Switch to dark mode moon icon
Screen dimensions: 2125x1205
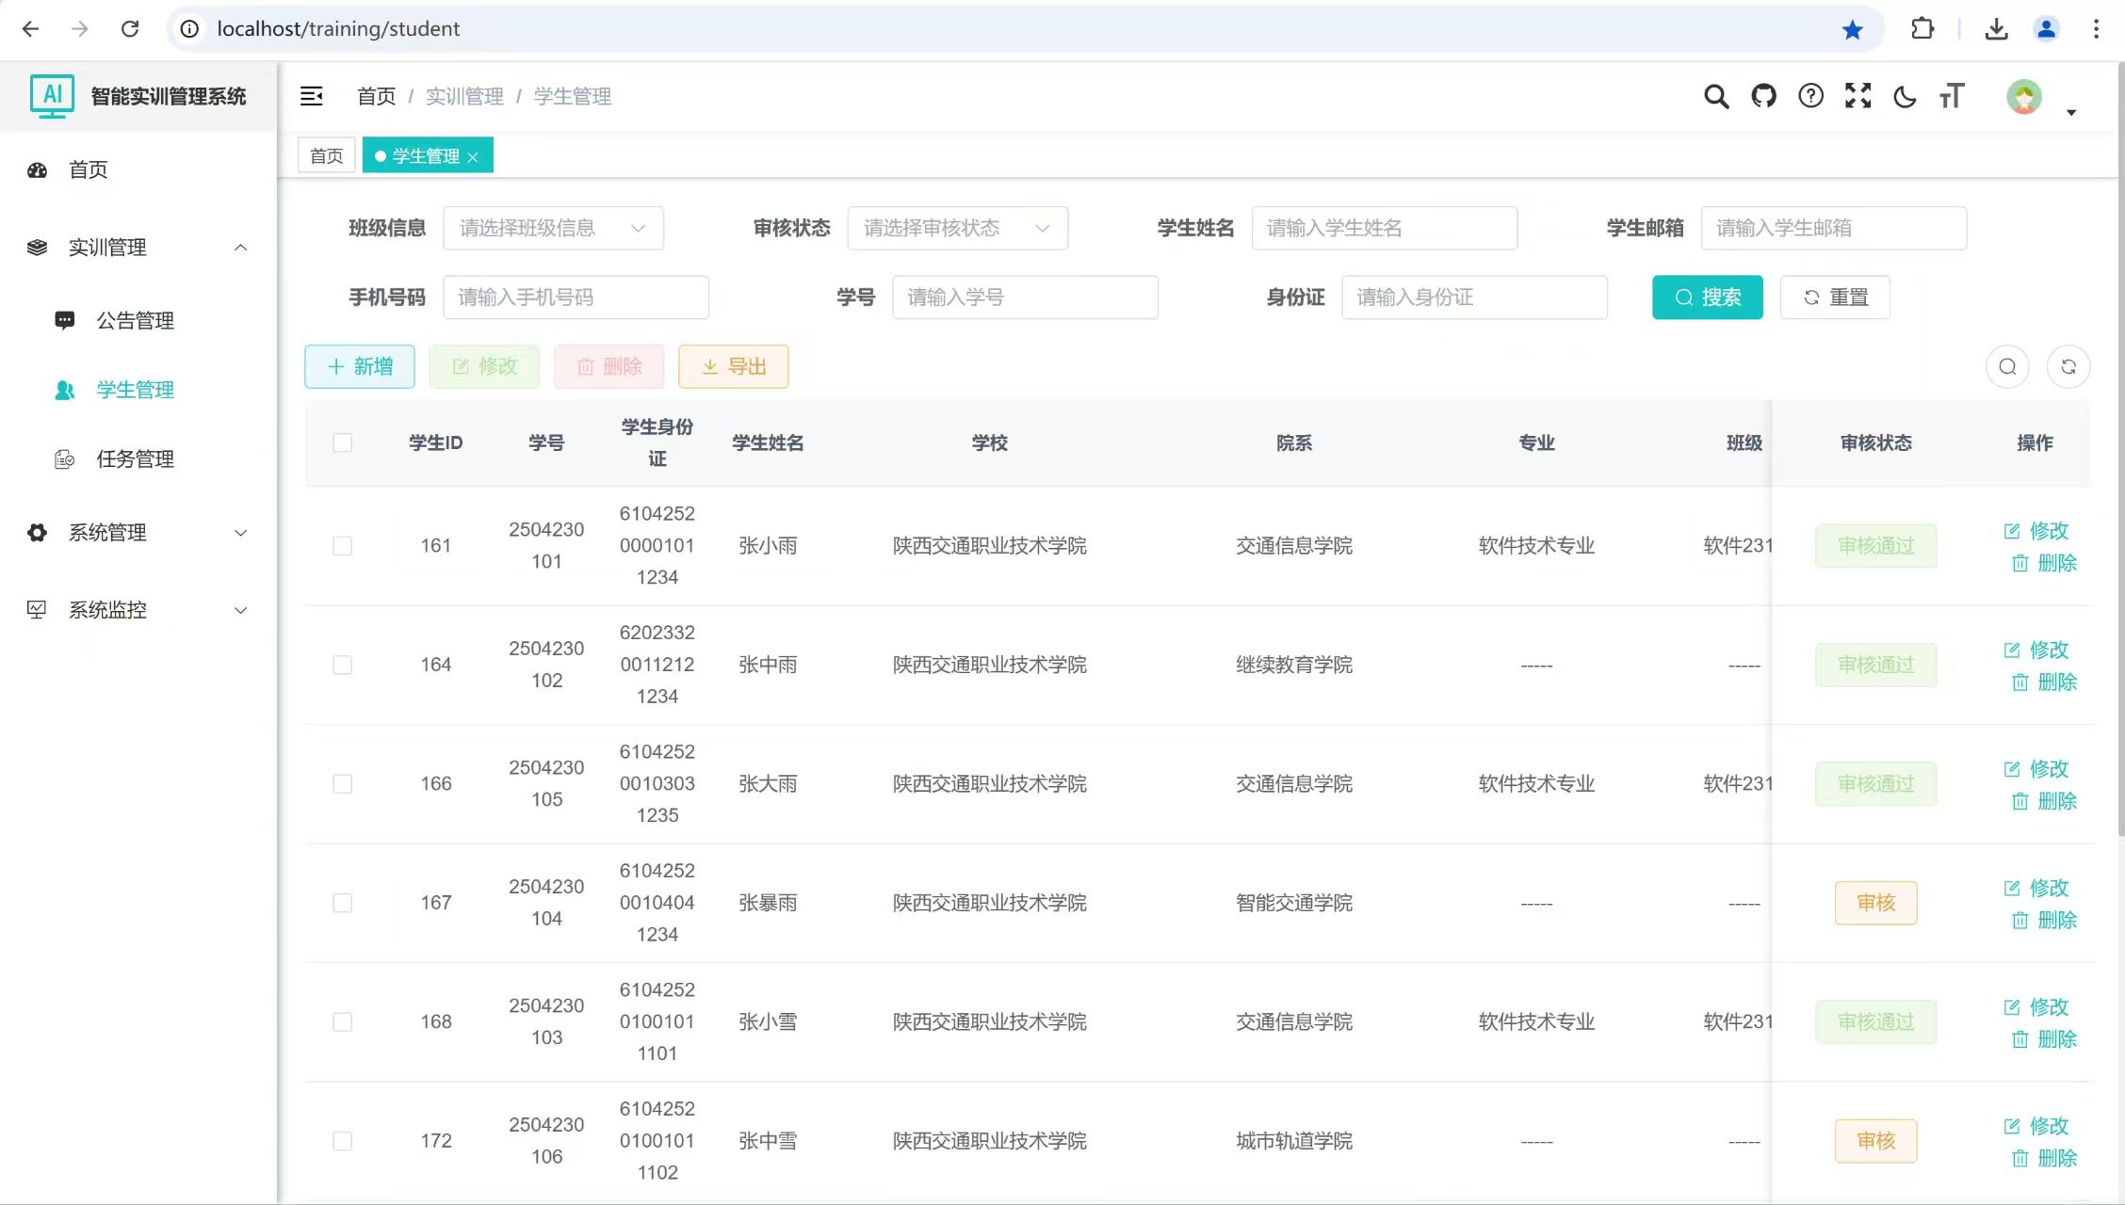click(x=1905, y=96)
